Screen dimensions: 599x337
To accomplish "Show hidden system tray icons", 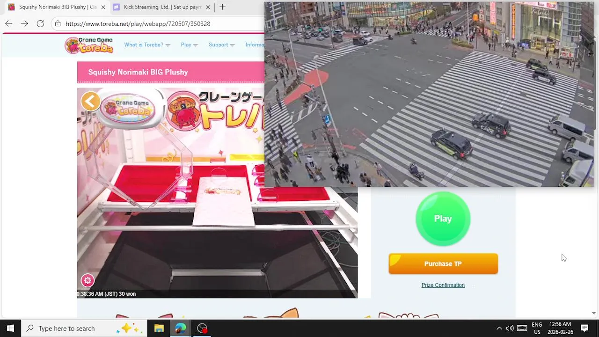I will pyautogui.click(x=499, y=328).
